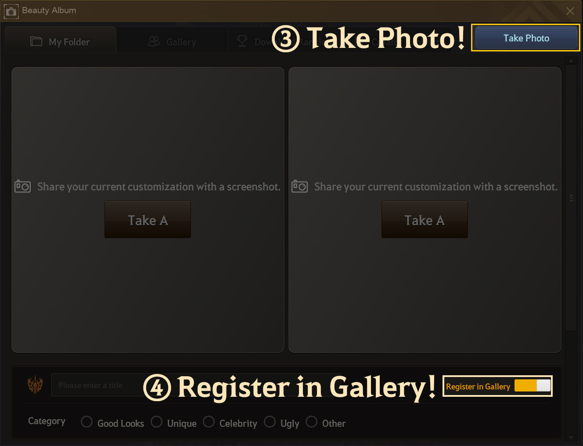The width and height of the screenshot is (583, 446).
Task: Select the Unique category radio button
Action: coord(156,422)
